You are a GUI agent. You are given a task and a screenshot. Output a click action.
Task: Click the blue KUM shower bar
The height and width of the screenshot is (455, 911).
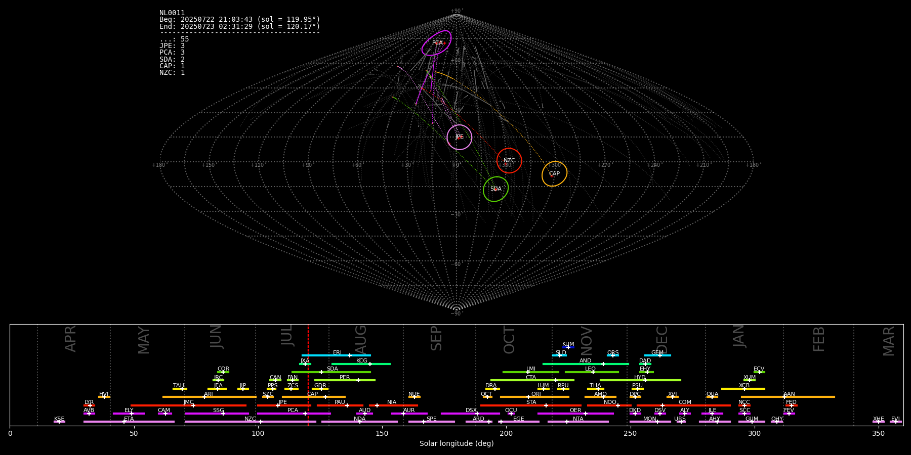568,347
